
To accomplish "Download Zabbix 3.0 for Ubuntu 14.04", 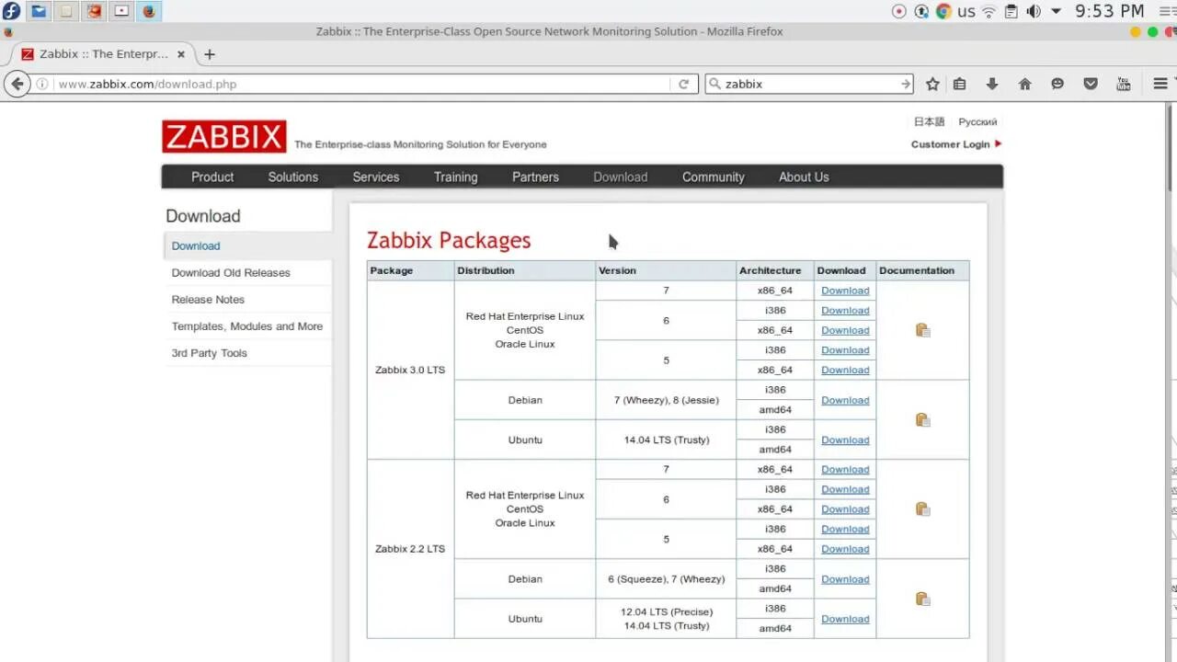I will point(845,439).
